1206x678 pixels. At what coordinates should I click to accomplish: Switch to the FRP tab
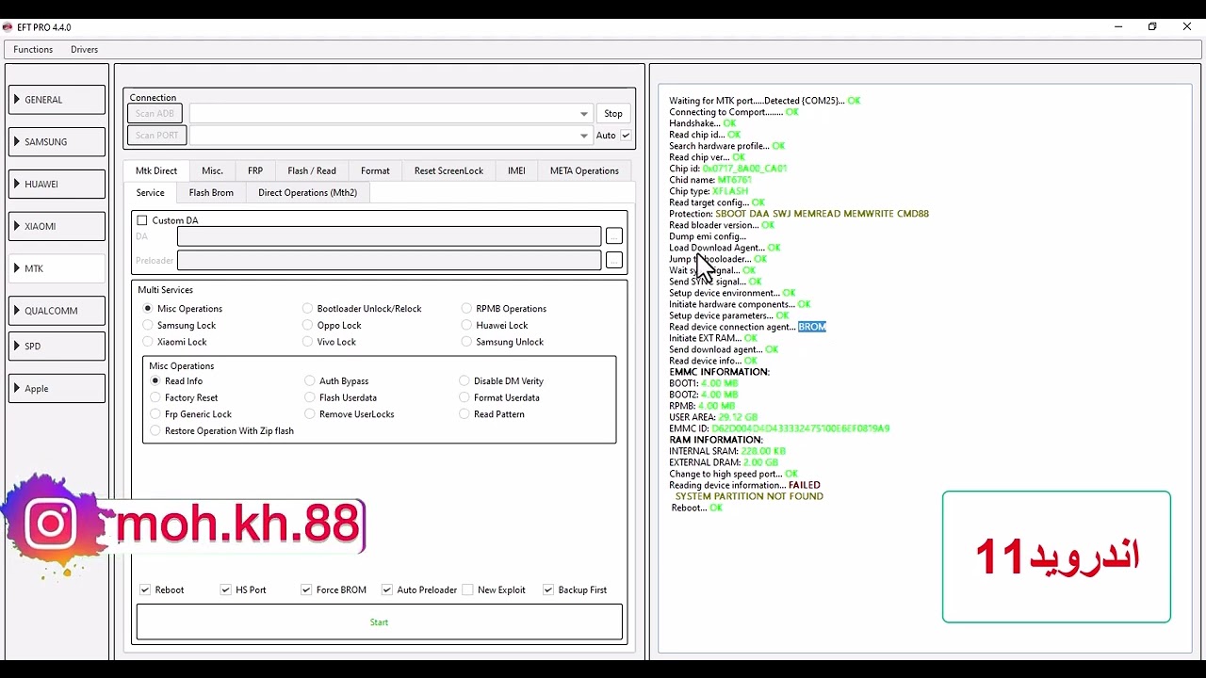tap(255, 170)
